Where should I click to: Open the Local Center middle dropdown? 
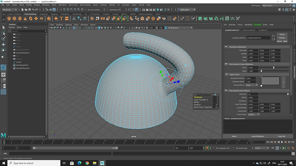click(254, 114)
